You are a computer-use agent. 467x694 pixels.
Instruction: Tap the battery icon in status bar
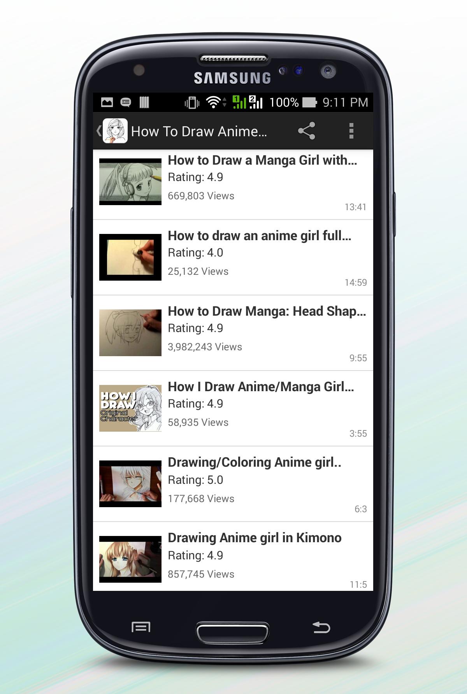click(x=310, y=102)
